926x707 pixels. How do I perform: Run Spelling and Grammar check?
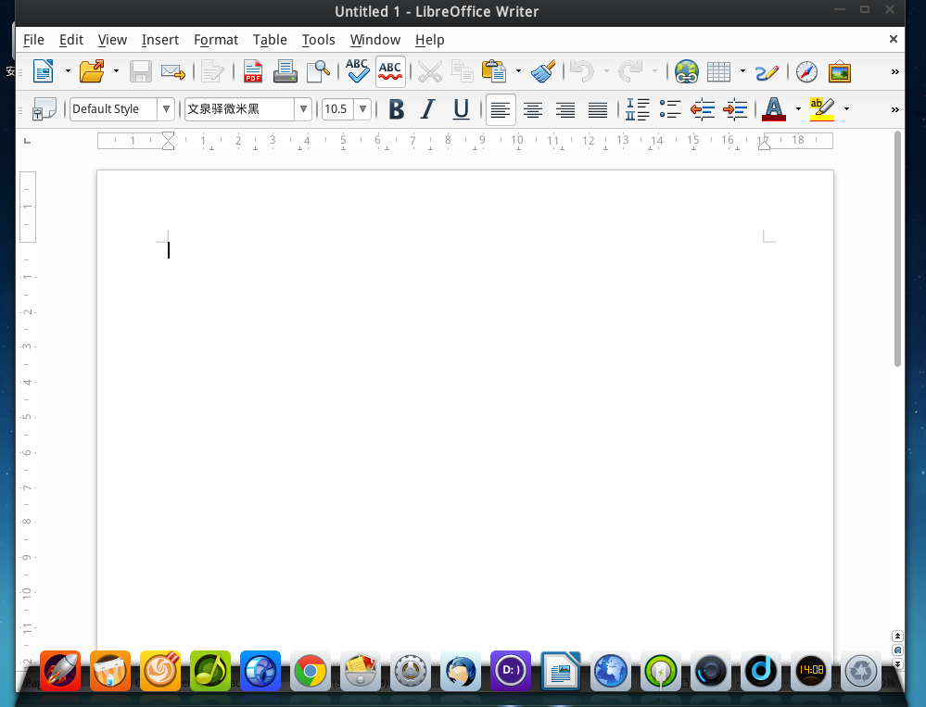tap(357, 71)
